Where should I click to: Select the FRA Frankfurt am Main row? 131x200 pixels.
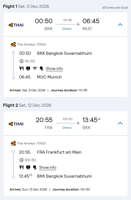click(50, 152)
